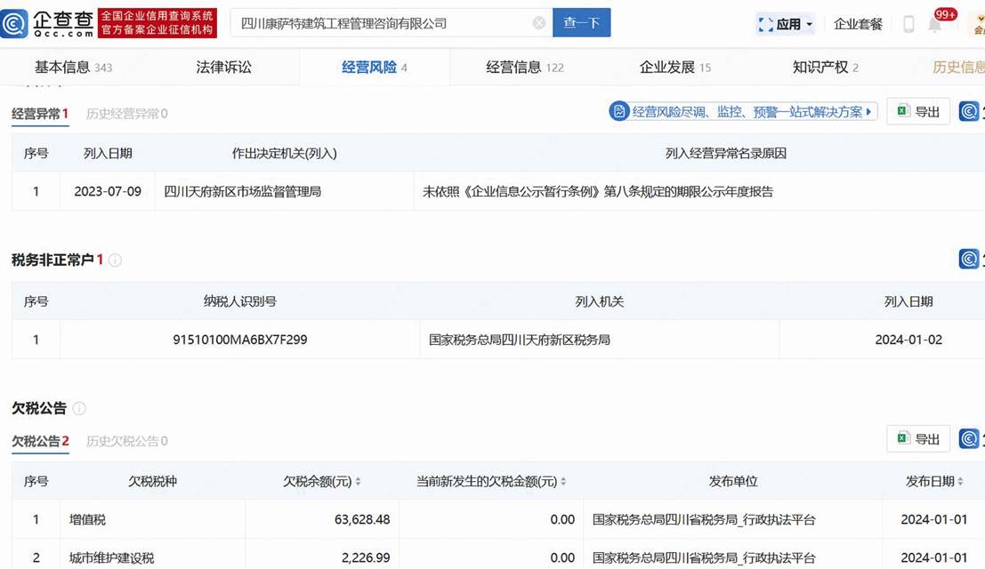Click the info icon next to 税务非正常户
The height and width of the screenshot is (569, 985).
(115, 260)
